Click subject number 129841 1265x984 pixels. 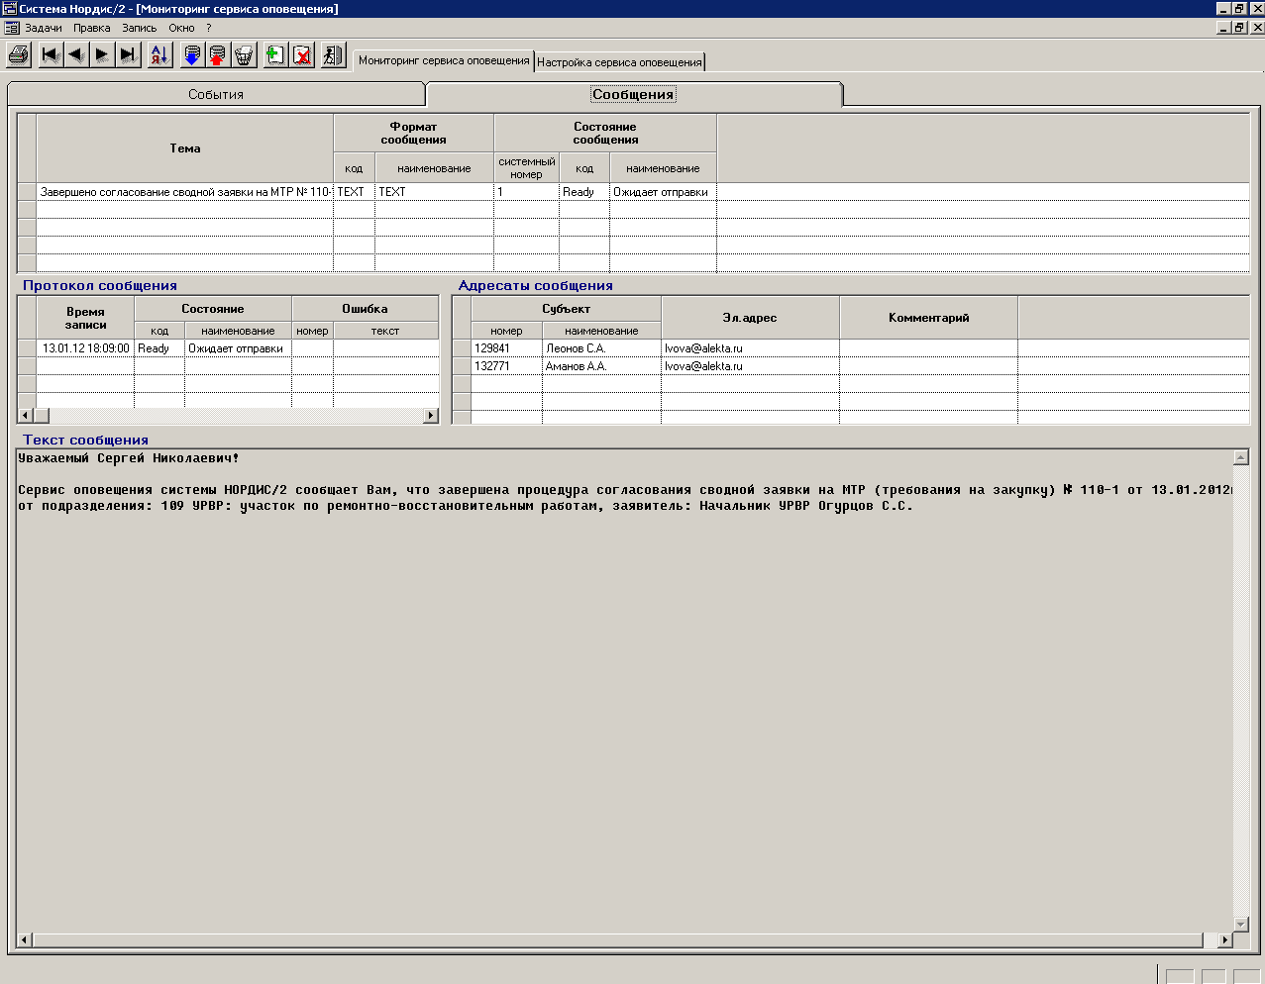coord(506,348)
